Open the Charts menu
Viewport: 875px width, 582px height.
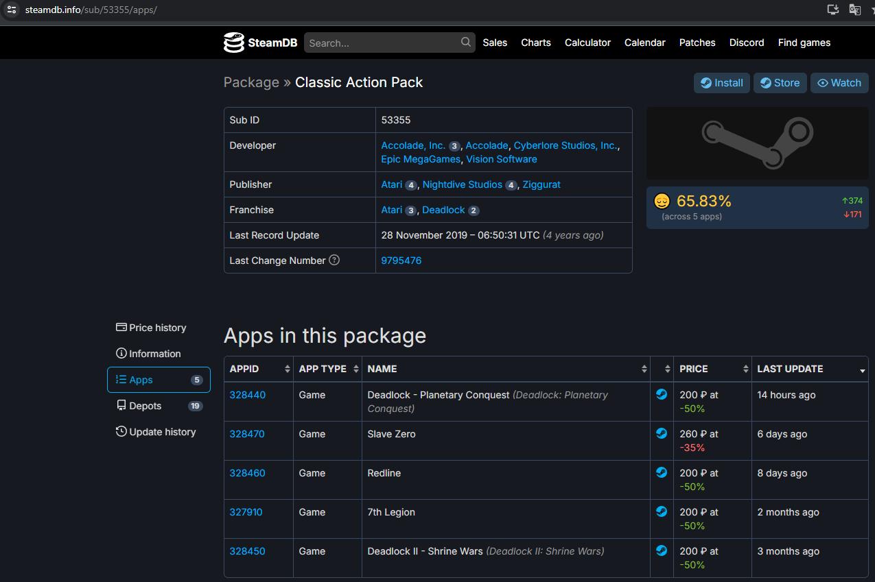(536, 43)
